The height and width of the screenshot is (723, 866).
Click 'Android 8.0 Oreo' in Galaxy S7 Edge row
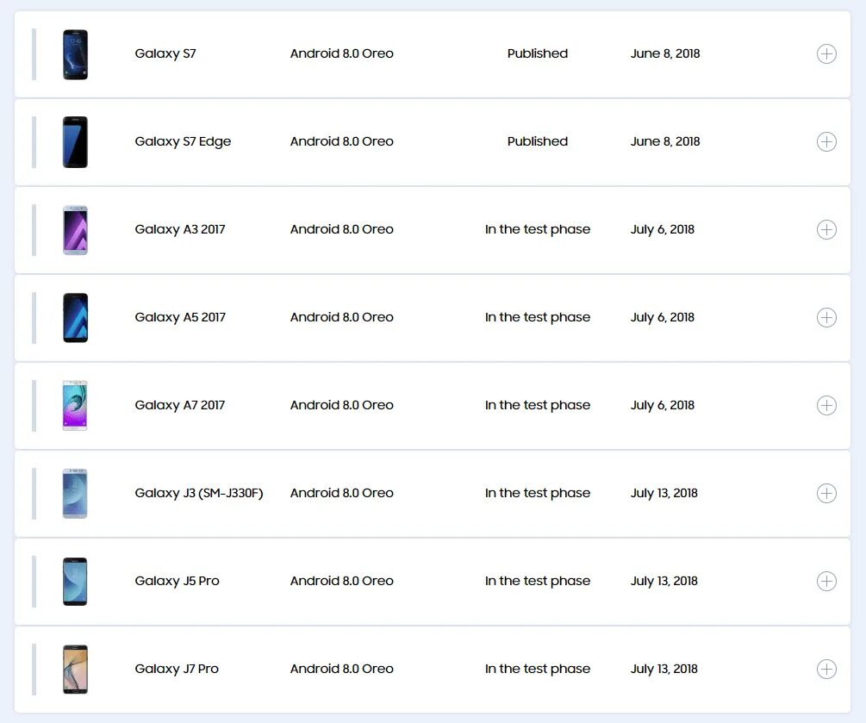[342, 141]
